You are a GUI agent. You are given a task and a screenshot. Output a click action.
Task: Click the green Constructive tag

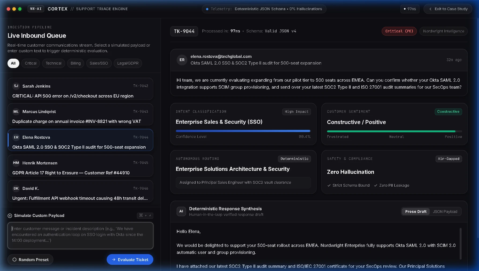coord(448,112)
